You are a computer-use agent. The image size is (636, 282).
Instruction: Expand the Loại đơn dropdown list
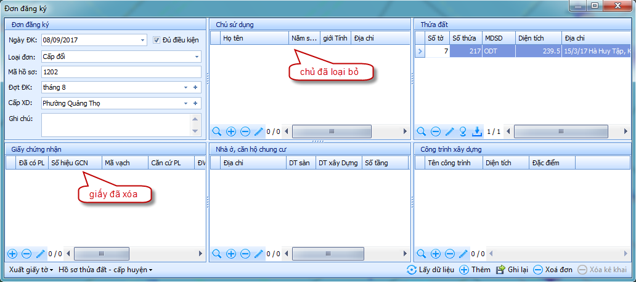197,57
